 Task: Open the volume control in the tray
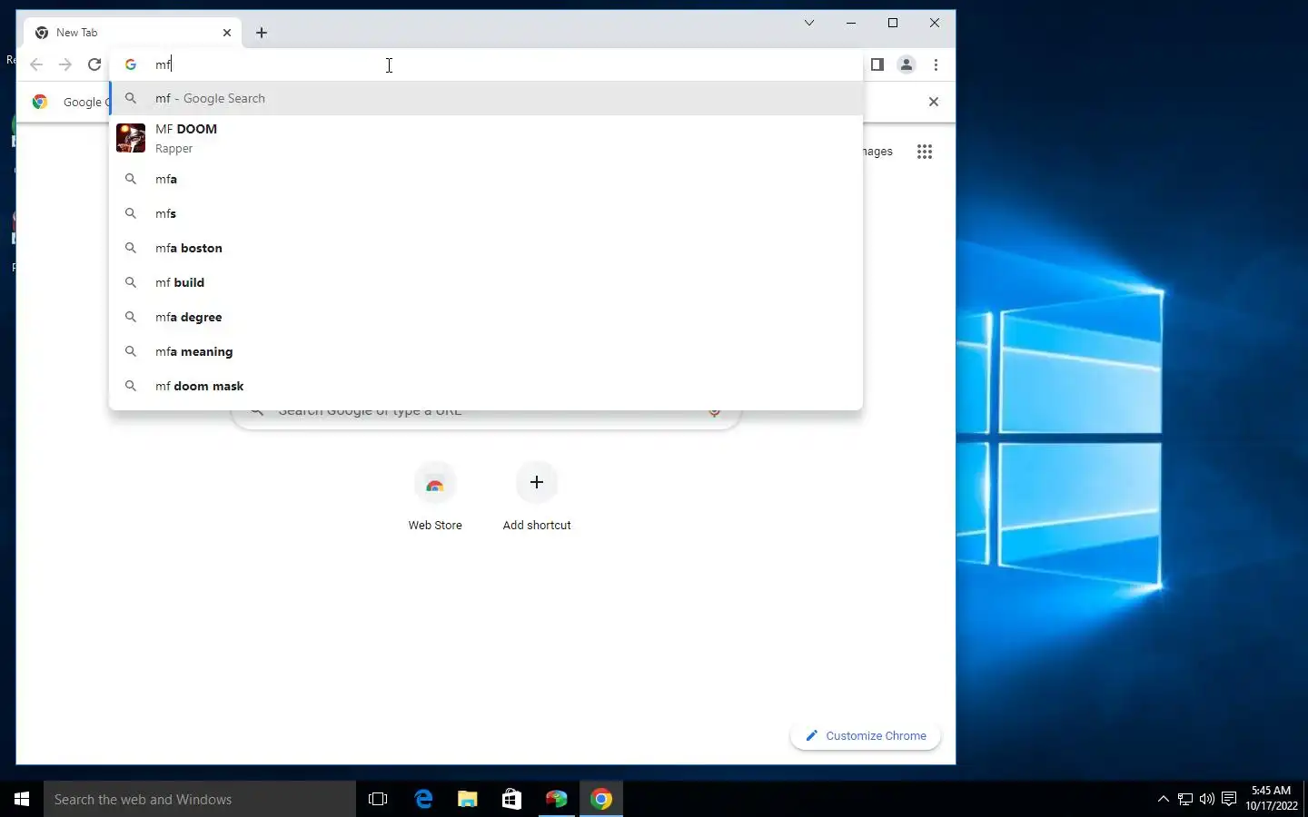point(1207,799)
